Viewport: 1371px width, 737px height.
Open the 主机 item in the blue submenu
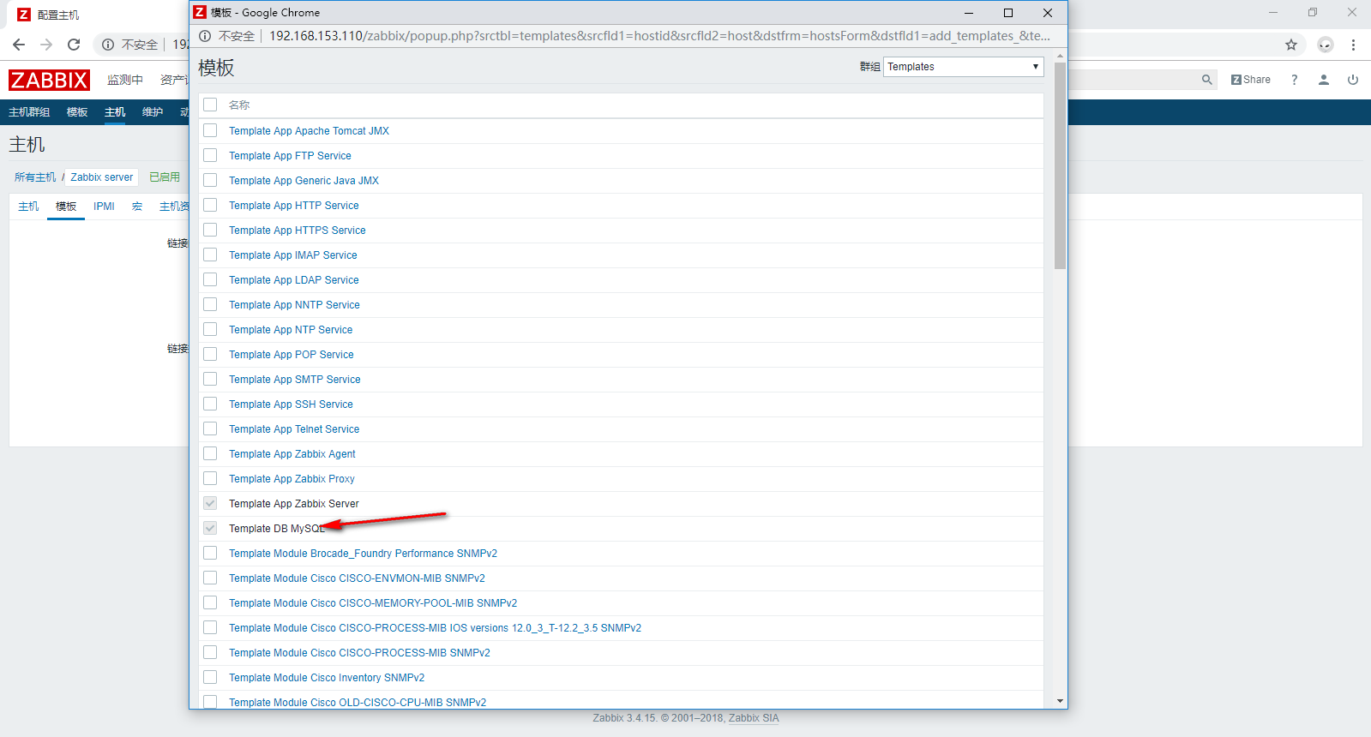[x=115, y=112]
